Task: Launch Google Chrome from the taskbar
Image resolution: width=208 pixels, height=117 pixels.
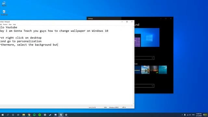Action: coord(29,115)
